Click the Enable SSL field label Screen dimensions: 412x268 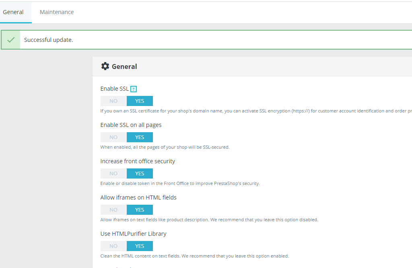(115, 89)
